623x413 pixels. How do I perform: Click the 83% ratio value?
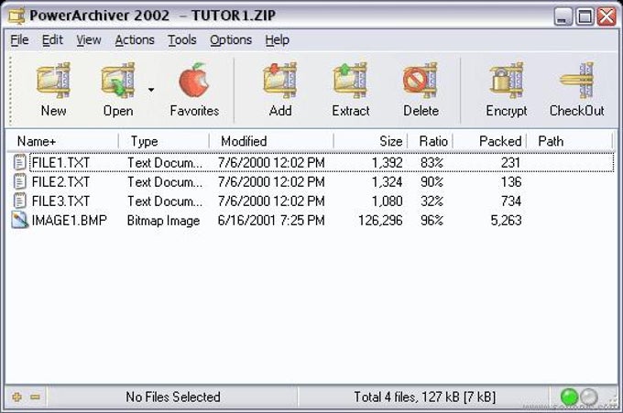432,163
